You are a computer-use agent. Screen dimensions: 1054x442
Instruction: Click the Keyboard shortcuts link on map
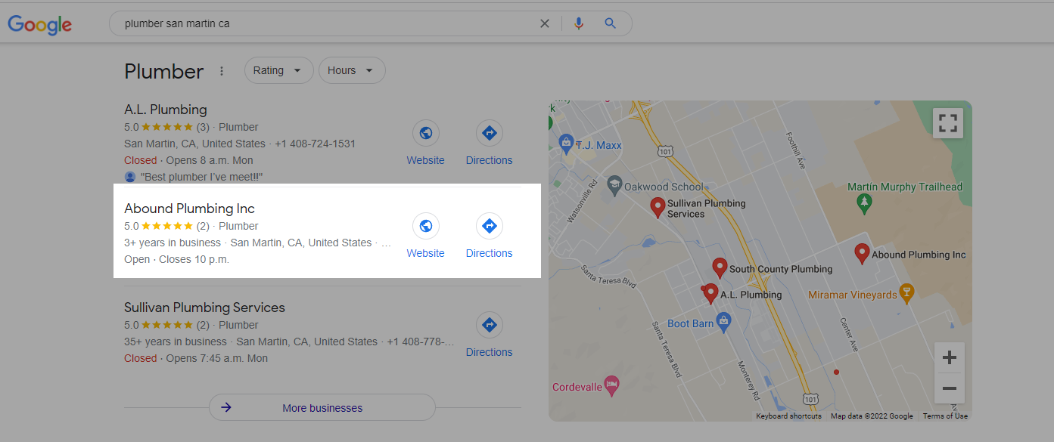tap(788, 416)
